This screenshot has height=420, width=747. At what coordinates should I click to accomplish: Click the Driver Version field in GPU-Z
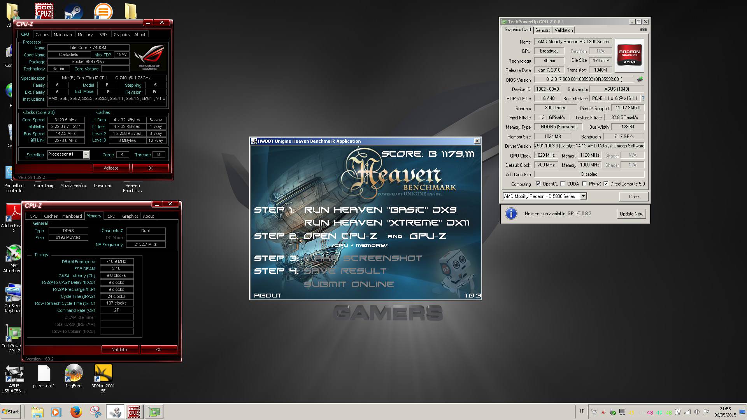coord(589,146)
